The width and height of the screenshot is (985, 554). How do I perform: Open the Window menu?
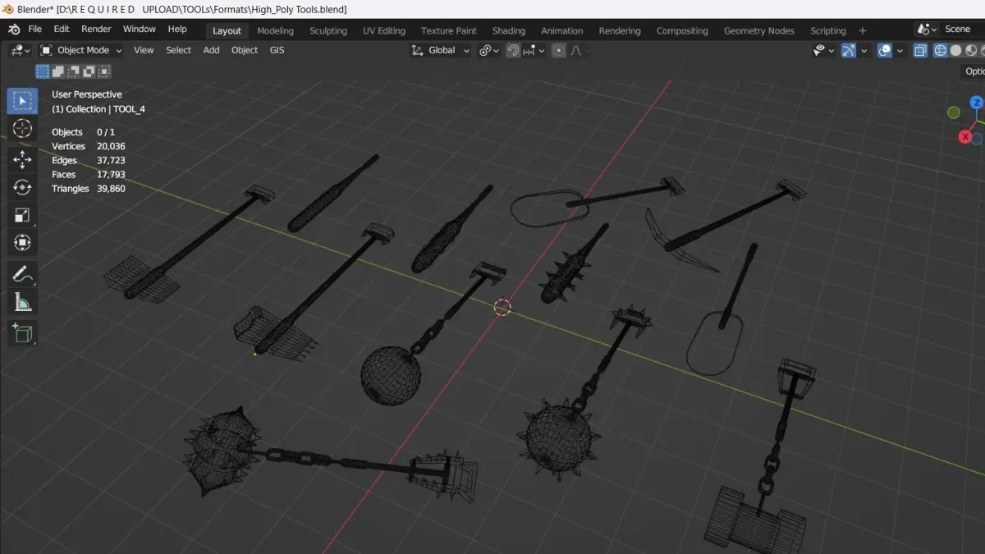coord(140,29)
